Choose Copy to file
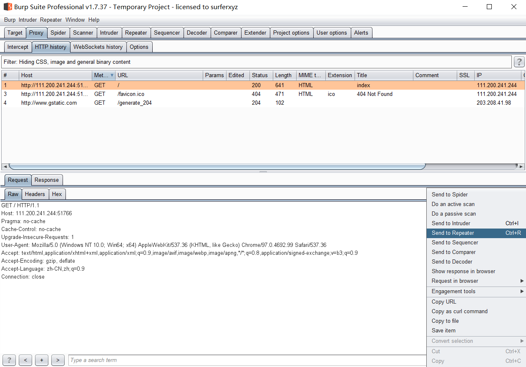Screen dimensions: 526x367 (x=476, y=321)
